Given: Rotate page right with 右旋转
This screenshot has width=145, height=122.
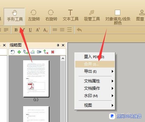Looking at the screenshot, I should pos(51,16).
